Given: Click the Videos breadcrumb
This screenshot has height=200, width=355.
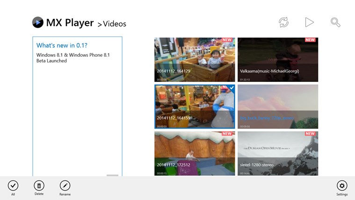Looking at the screenshot, I should (115, 24).
